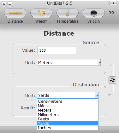Image resolution: width=119 pixels, height=133 pixels.
Task: Open the Weight scales converter
Action: [41, 13]
